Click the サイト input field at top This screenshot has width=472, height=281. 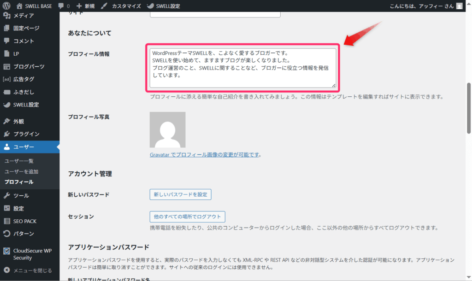(x=215, y=14)
